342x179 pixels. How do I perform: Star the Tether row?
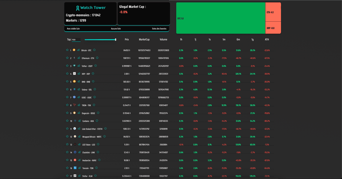[x=67, y=66]
